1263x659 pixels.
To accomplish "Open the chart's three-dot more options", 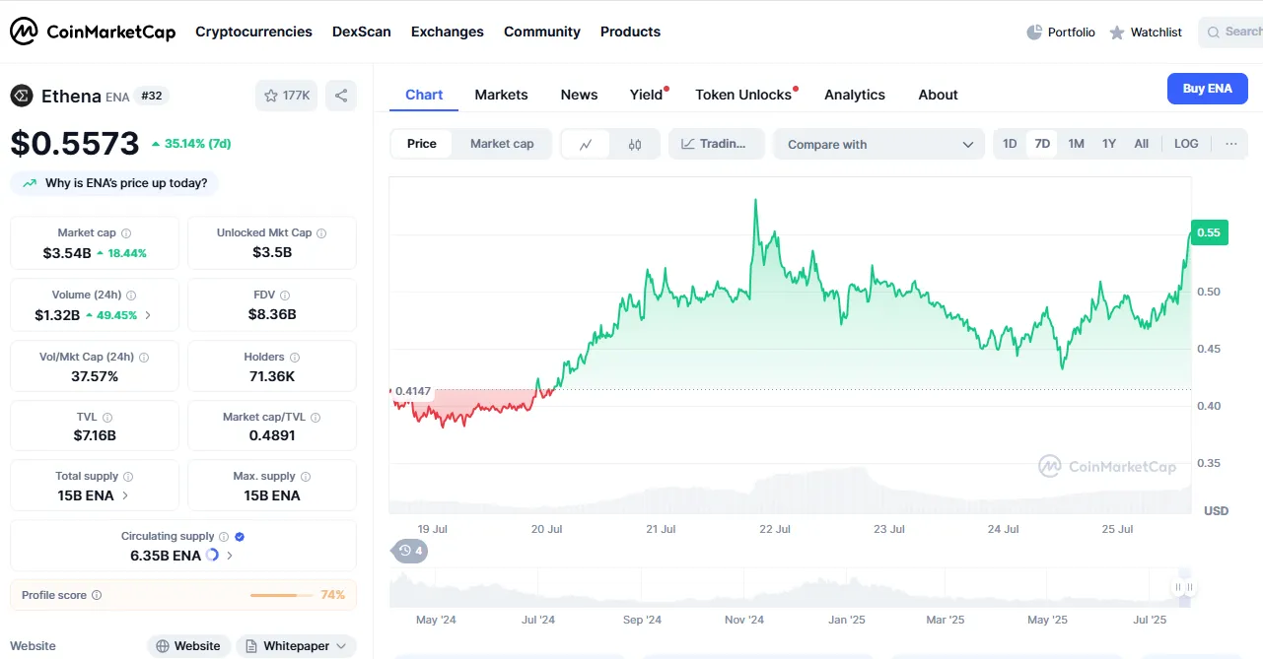I will [1230, 144].
